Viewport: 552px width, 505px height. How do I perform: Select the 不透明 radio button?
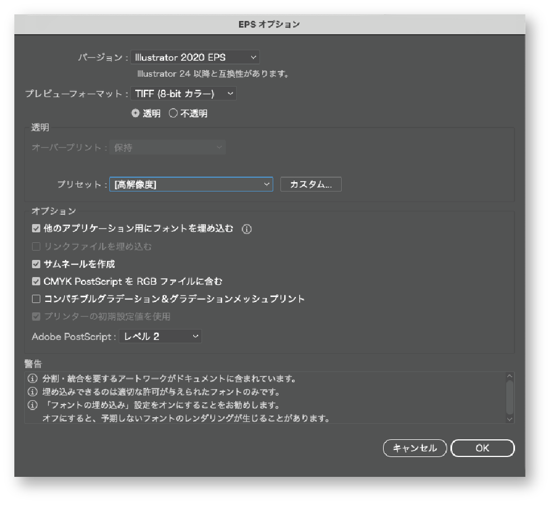pos(173,114)
